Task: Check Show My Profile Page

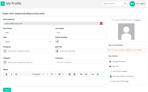Action: pos(111,81)
